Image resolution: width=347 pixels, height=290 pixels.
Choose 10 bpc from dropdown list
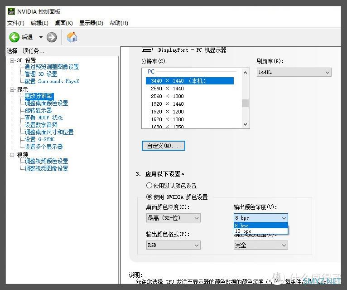pyautogui.click(x=260, y=231)
